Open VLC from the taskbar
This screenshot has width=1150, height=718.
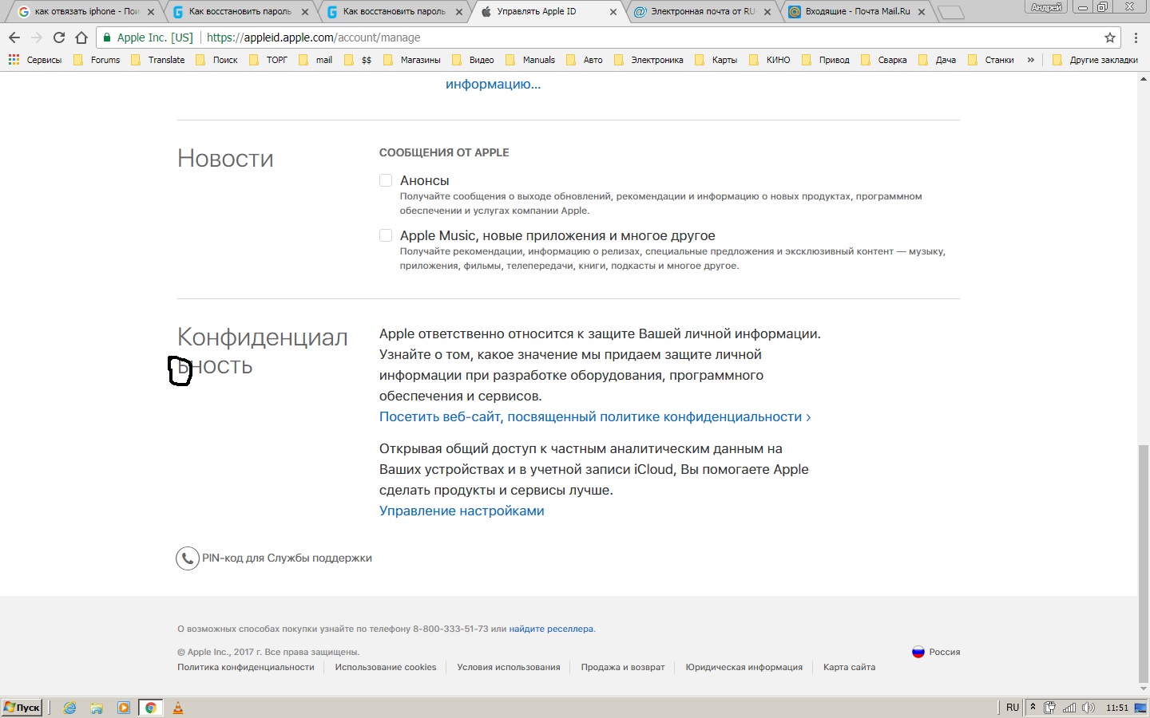pos(178,708)
